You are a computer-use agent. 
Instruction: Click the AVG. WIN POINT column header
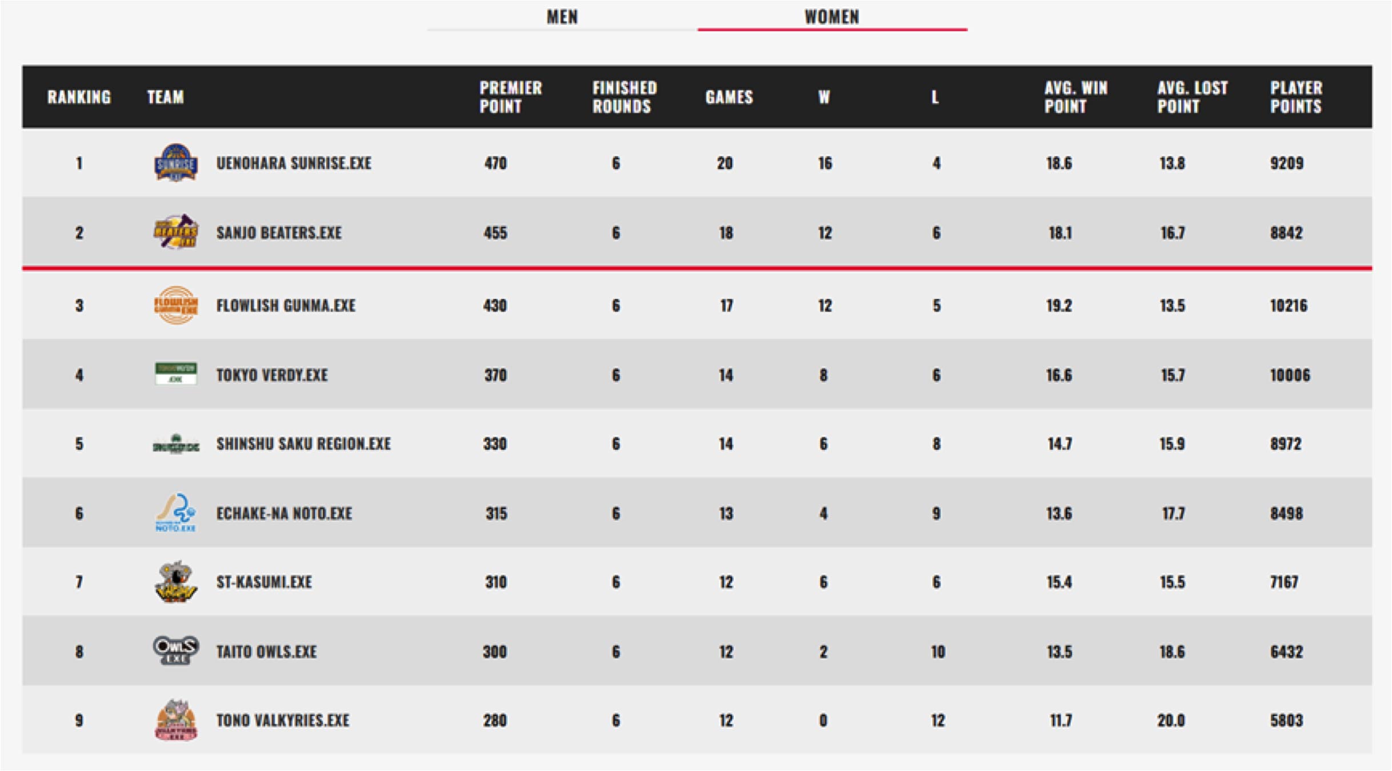click(x=1076, y=97)
